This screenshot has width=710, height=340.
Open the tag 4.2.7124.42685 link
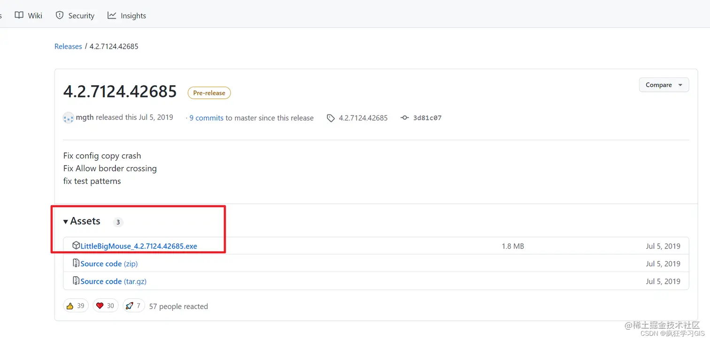click(363, 118)
